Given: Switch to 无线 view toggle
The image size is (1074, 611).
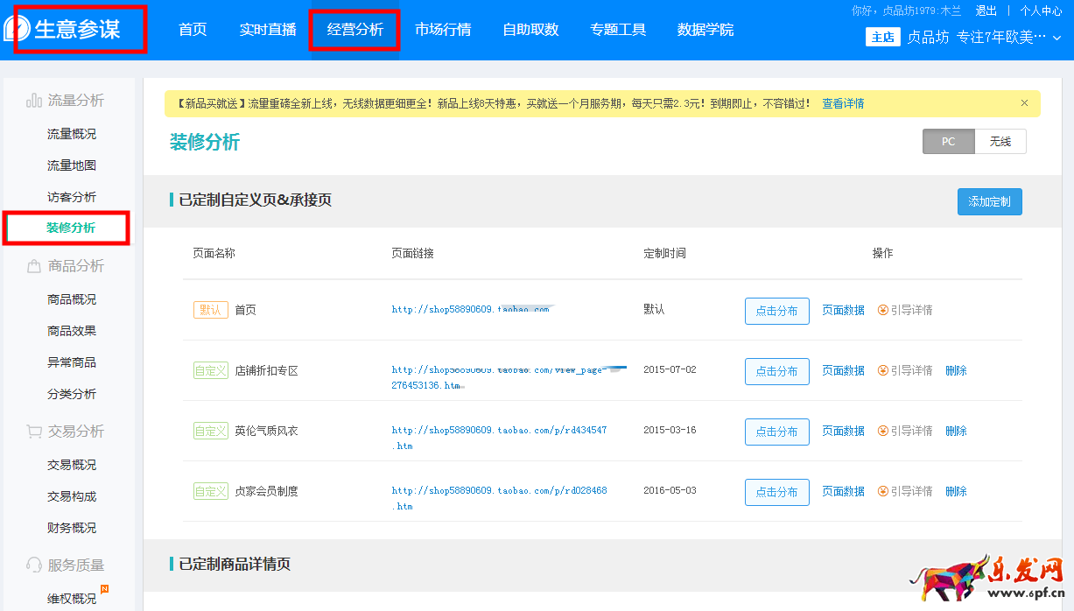Looking at the screenshot, I should coord(1000,142).
